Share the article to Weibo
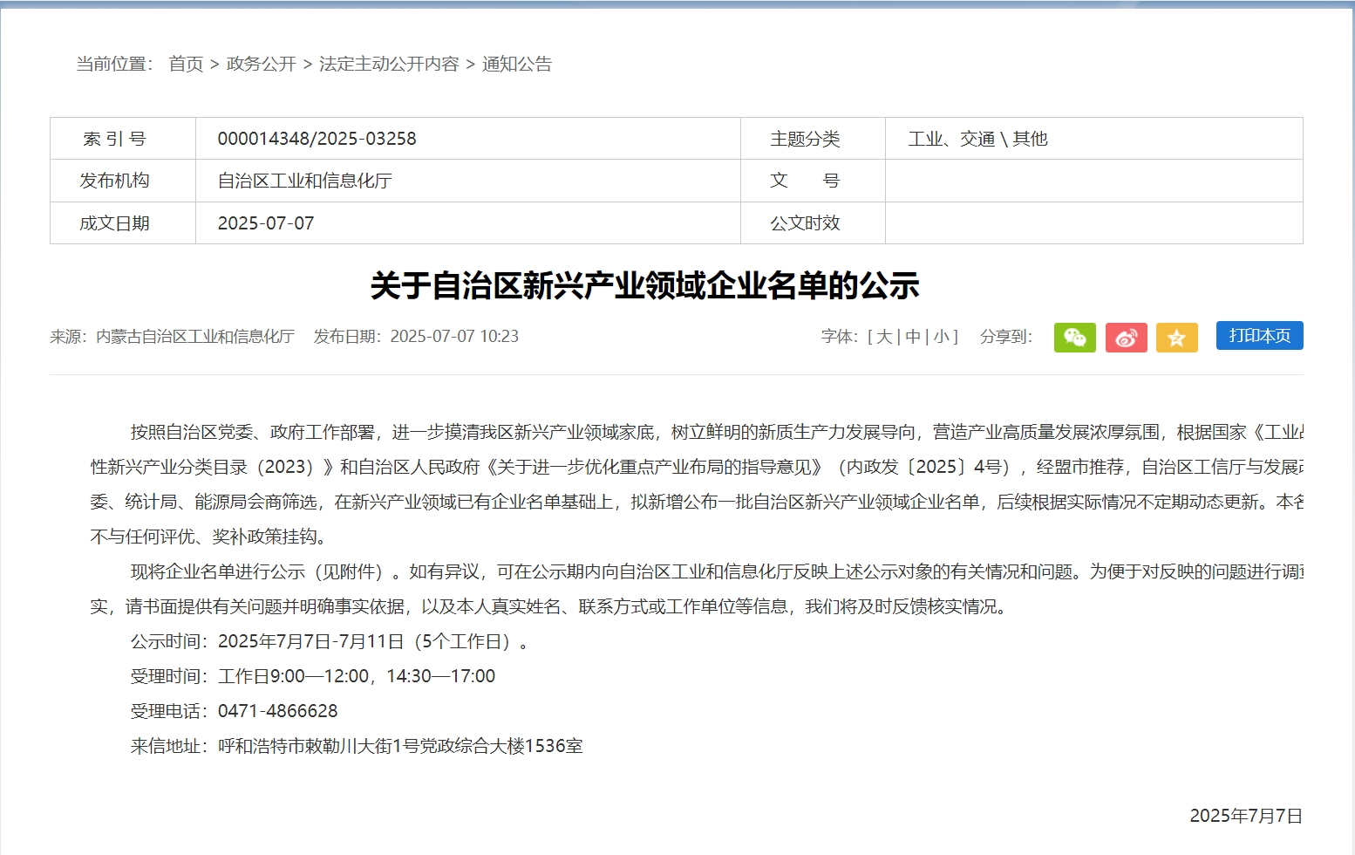 coord(1126,337)
